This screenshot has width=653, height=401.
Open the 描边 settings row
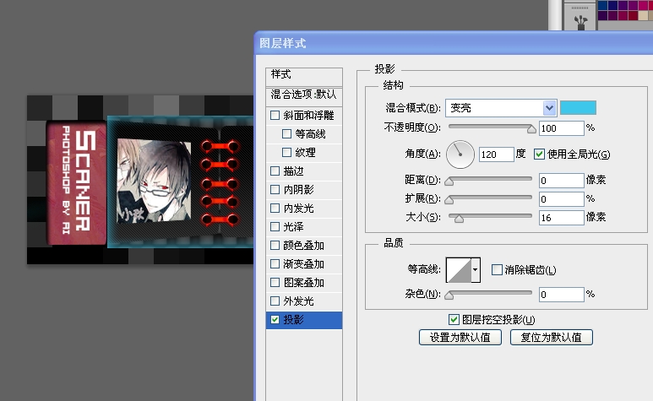[x=304, y=171]
